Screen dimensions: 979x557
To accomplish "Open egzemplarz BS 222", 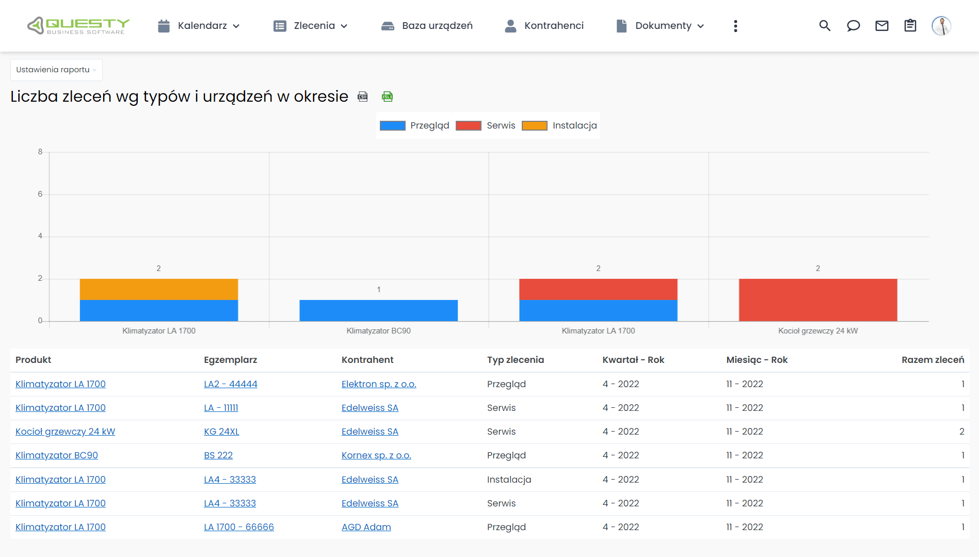I will (218, 455).
